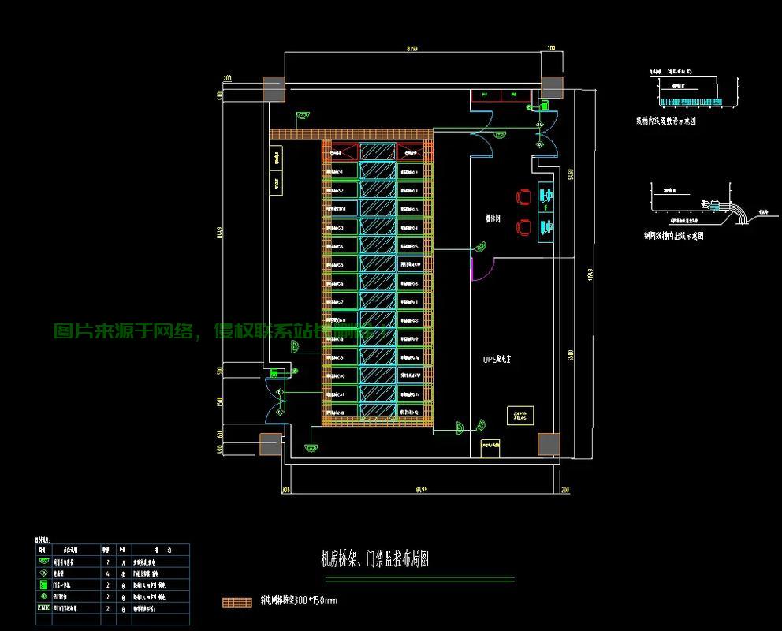Click the UPS配电室 room label
The height and width of the screenshot is (631, 782).
click(x=497, y=359)
